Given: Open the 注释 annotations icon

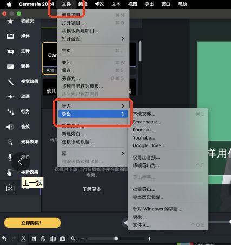Looking at the screenshot, I should tap(10, 51).
